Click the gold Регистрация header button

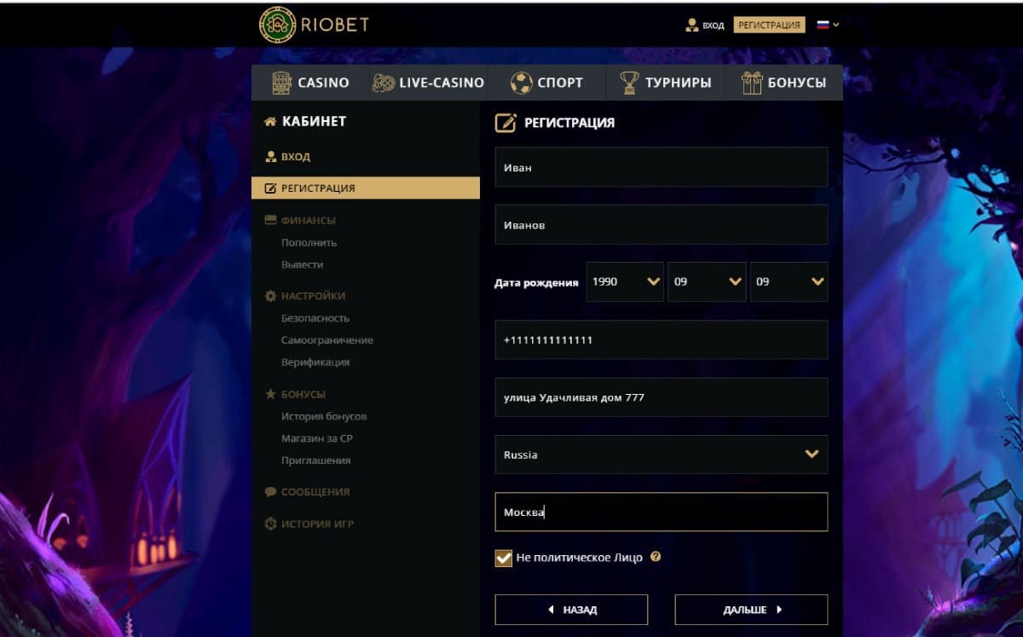coord(769,25)
